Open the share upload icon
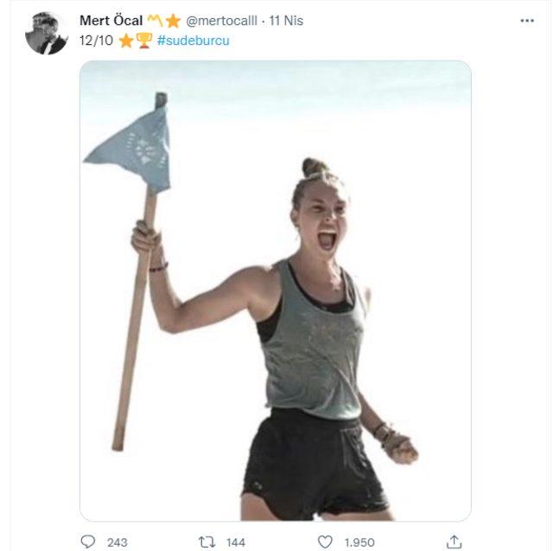The image size is (553, 551). [x=454, y=541]
